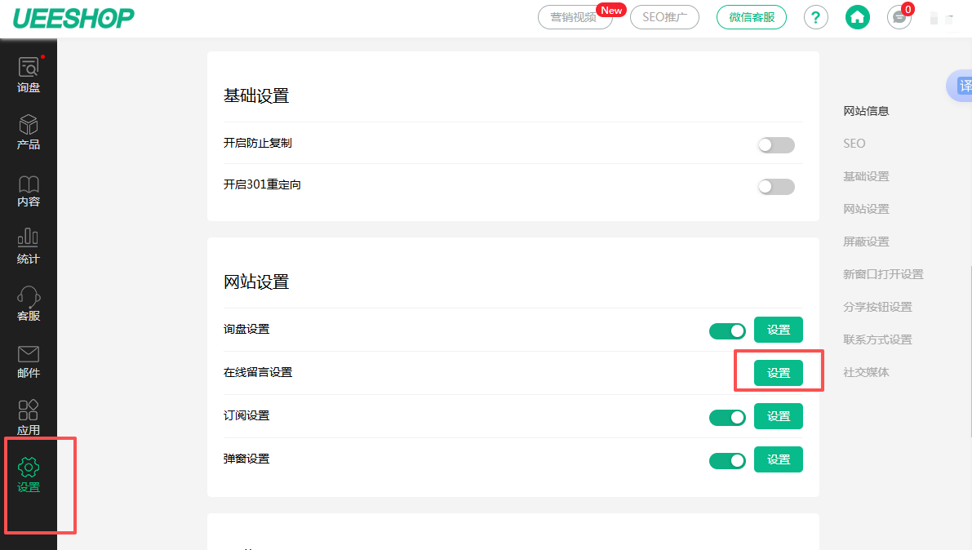Turn off the 弹窗设置 toggle

point(727,460)
